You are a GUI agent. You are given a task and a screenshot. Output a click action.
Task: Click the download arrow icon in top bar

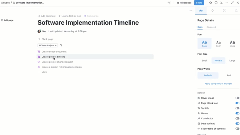pyautogui.click(x=221, y=3)
